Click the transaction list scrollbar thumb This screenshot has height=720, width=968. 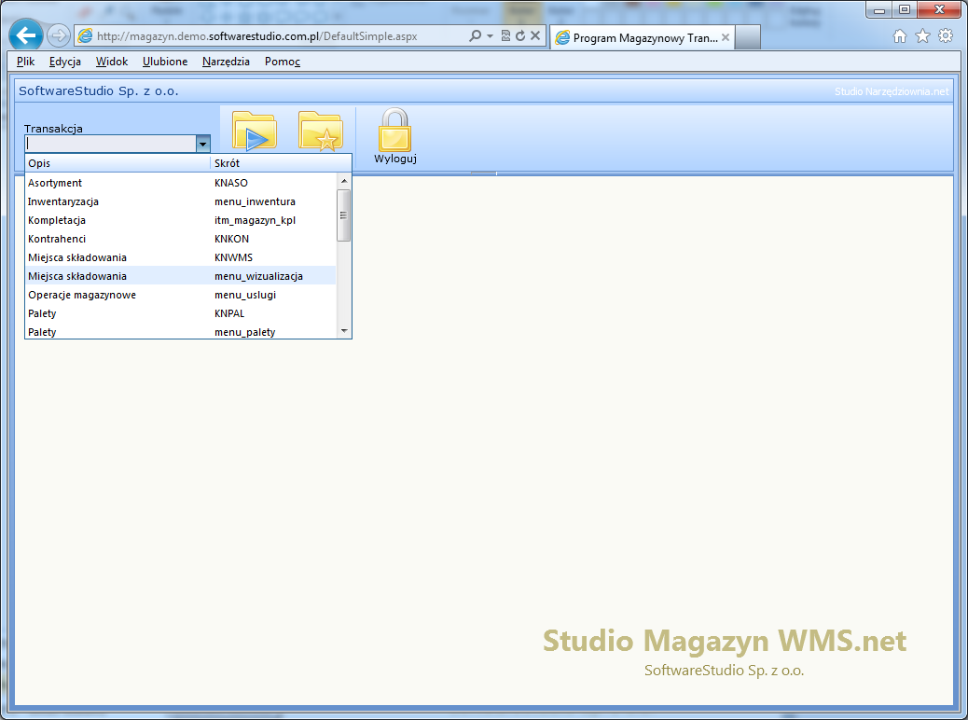(344, 215)
